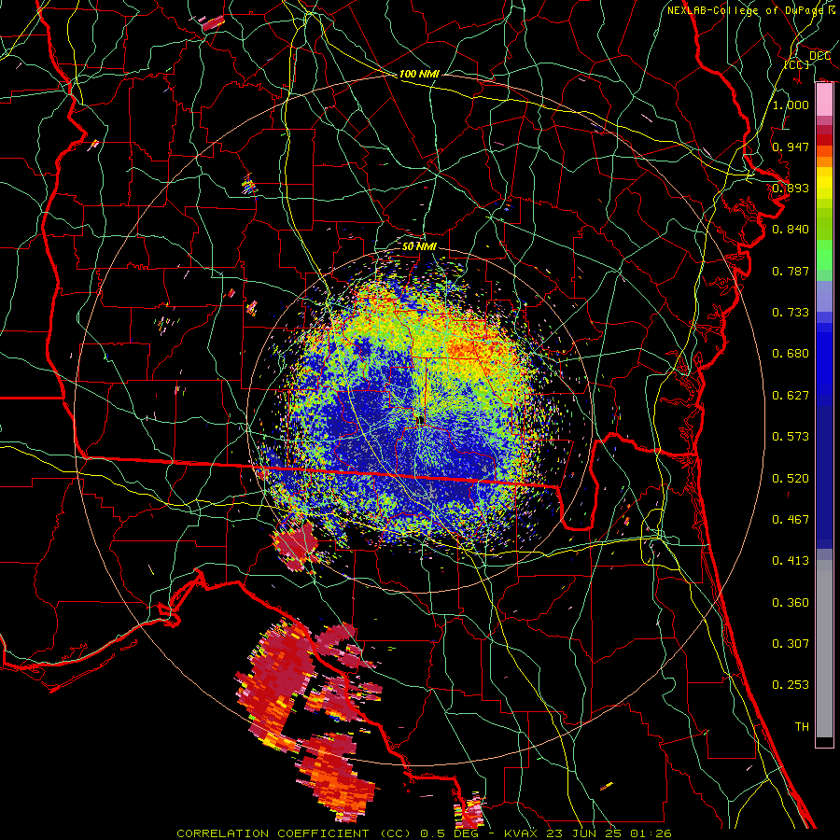840x840 pixels.
Task: Click the 100 NMI range ring label
Action: [419, 74]
